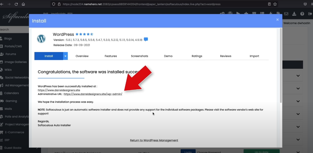The image size is (313, 153).
Task: Open the wp-admin Administrative URL link
Action: click(x=93, y=94)
